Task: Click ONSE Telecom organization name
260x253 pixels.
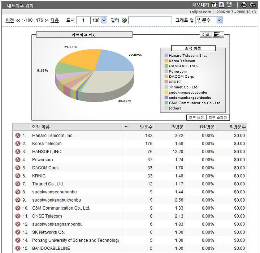Action: click(47, 216)
